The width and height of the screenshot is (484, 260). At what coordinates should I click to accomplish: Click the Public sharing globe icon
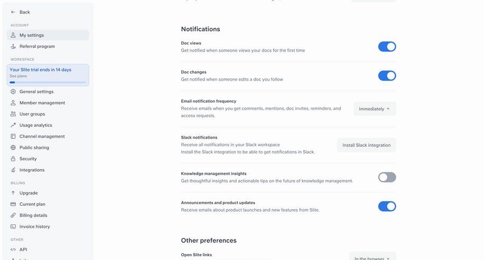point(13,148)
